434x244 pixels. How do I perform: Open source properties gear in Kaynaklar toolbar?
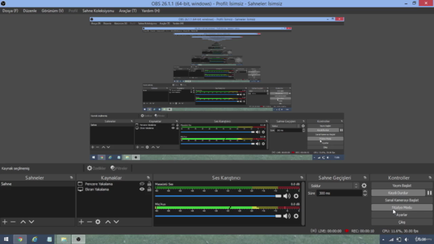[98, 222]
